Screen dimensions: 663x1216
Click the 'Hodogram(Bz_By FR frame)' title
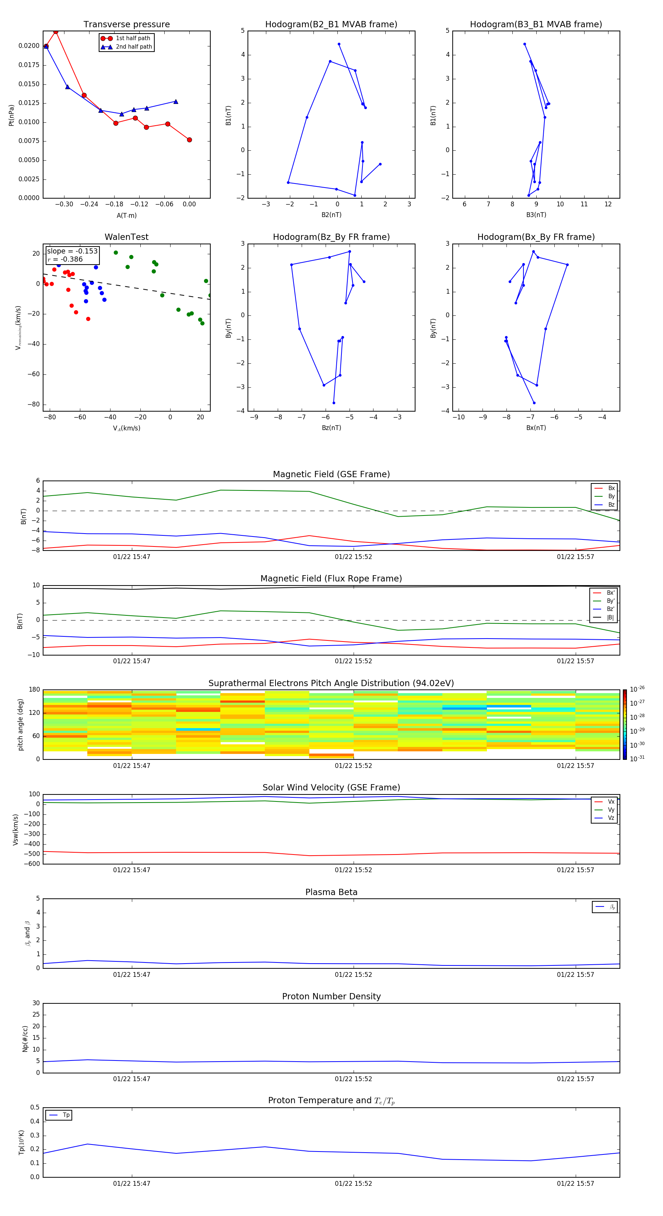331,237
